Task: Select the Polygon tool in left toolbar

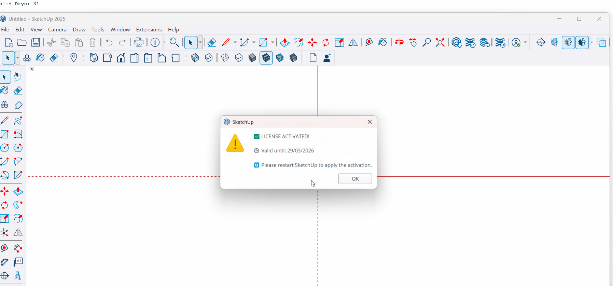Action: (x=18, y=148)
